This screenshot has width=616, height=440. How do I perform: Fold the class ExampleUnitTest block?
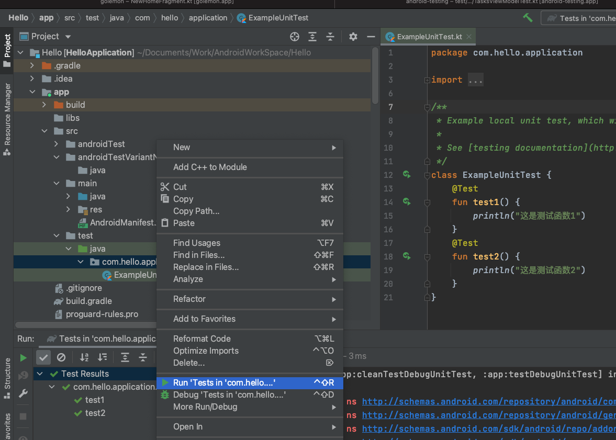pyautogui.click(x=427, y=175)
